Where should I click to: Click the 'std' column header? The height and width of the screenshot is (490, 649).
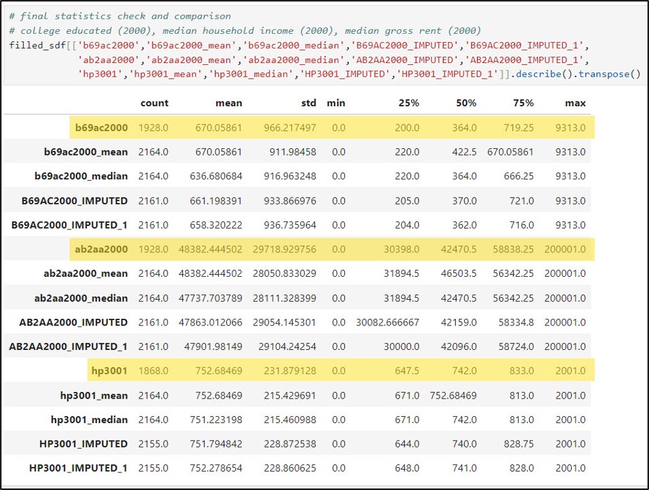[x=306, y=103]
